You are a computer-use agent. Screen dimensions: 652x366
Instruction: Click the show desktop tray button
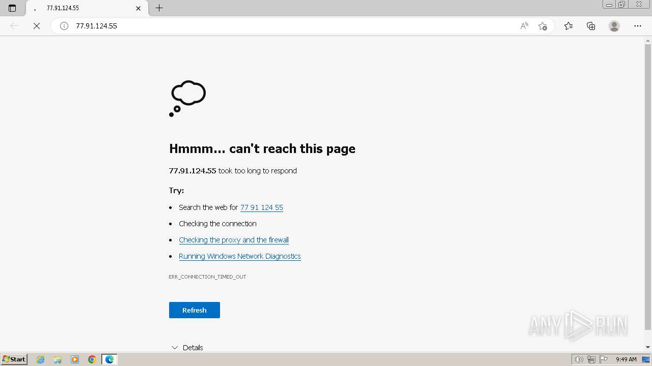646,359
